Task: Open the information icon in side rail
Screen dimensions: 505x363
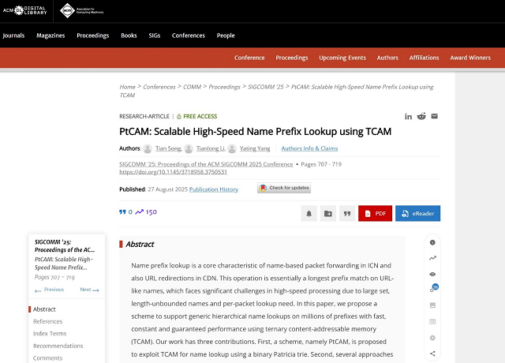Action: click(x=432, y=242)
